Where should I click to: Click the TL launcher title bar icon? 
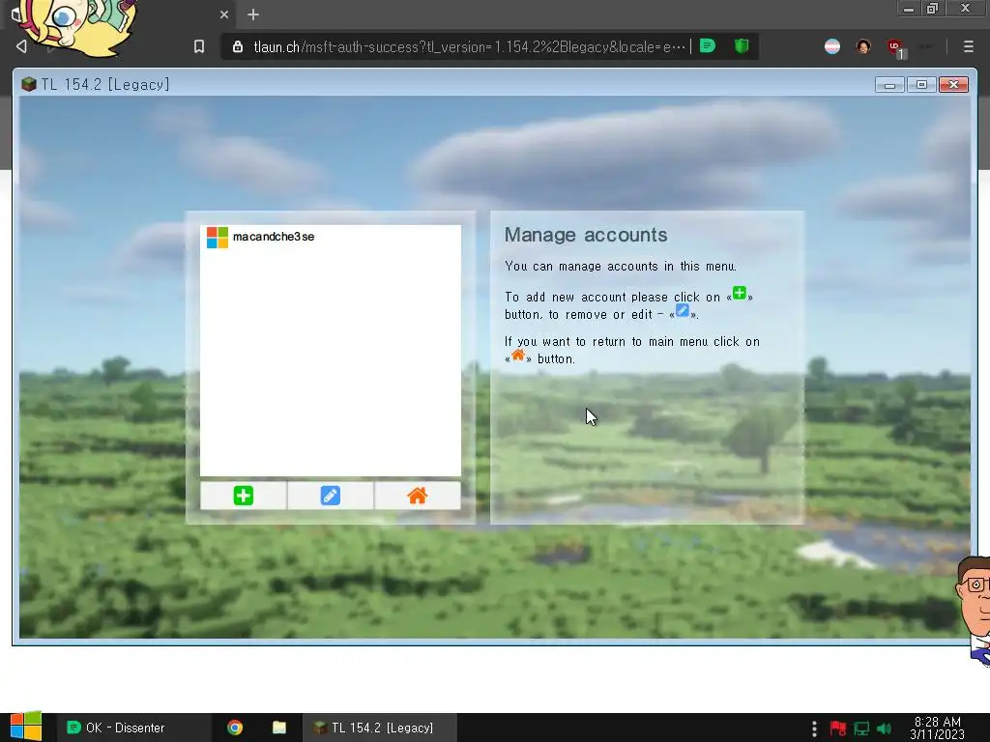[28, 84]
